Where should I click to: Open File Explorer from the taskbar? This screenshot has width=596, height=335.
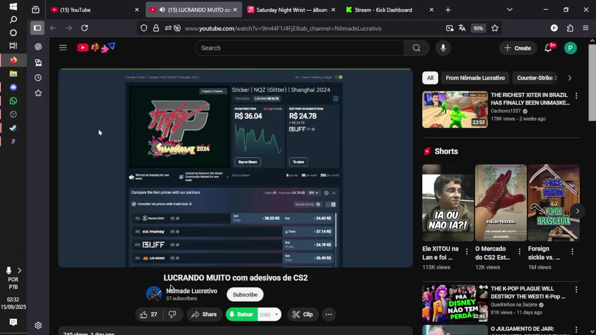coord(13,74)
